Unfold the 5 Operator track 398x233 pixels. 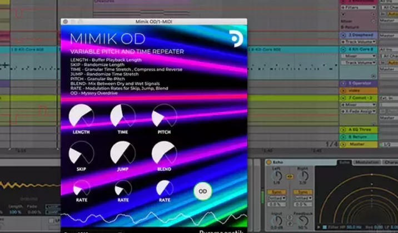343,83
